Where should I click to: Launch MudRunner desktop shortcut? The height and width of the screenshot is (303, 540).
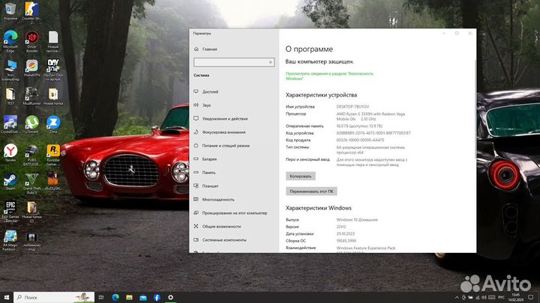[x=31, y=97]
